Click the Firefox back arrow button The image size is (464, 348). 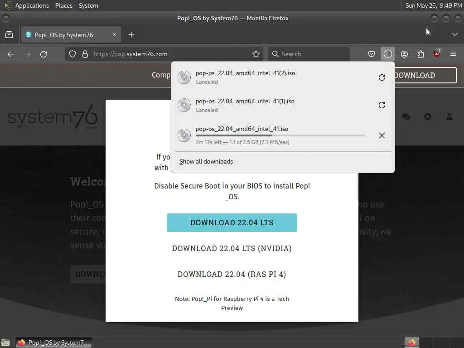(x=11, y=54)
